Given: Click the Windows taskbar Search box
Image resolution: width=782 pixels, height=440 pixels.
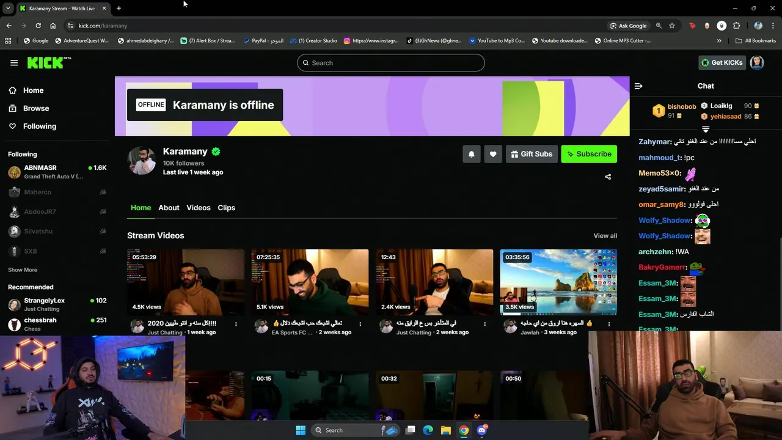Looking at the screenshot, I should coord(357,430).
